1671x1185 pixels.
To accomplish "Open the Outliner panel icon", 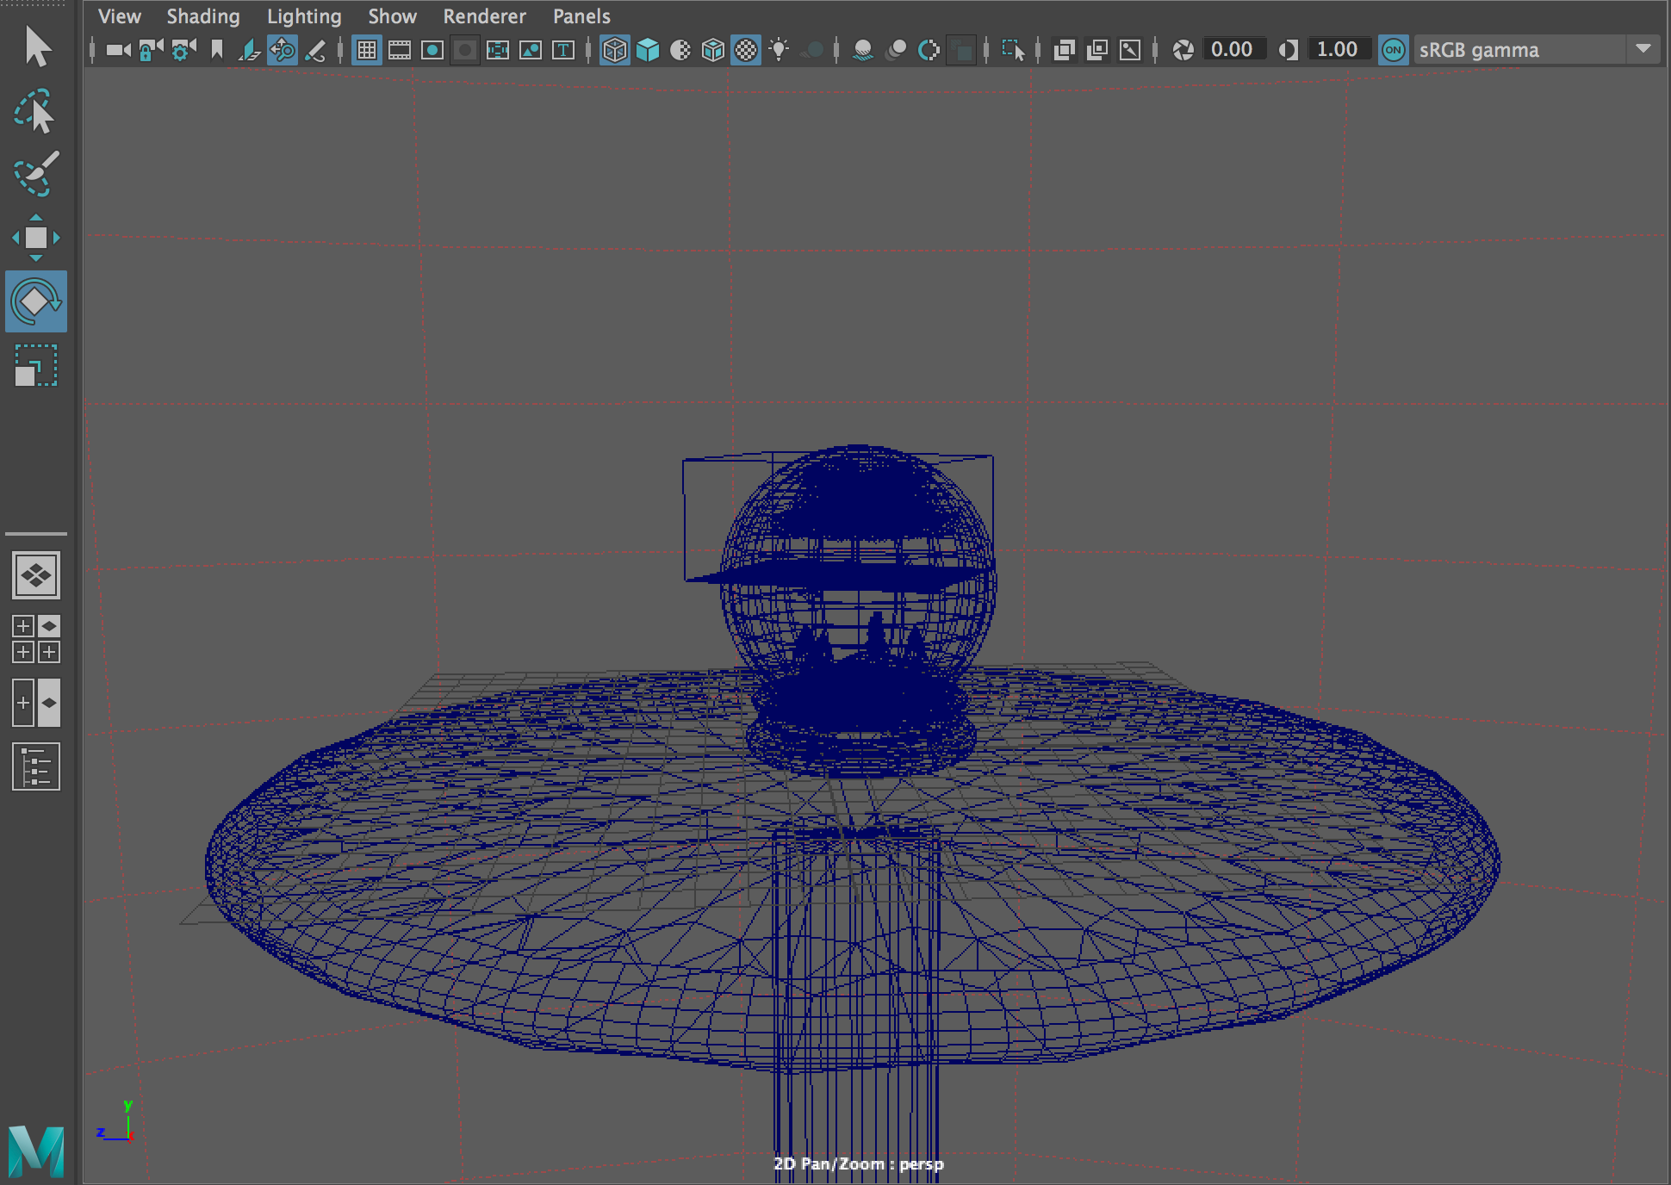I will [36, 766].
